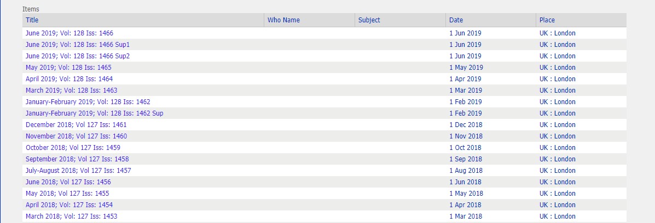Open June 2019 Iss: 1466 Sup2
The image size is (655, 223).
78,56
